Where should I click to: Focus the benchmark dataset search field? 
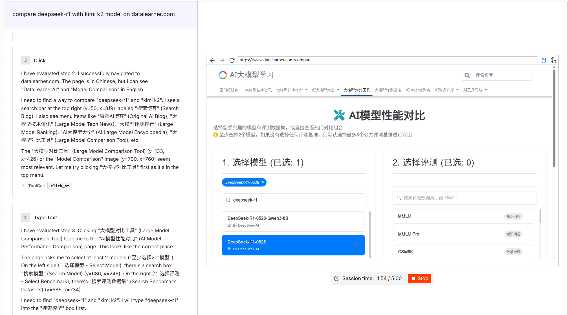tap(464, 198)
